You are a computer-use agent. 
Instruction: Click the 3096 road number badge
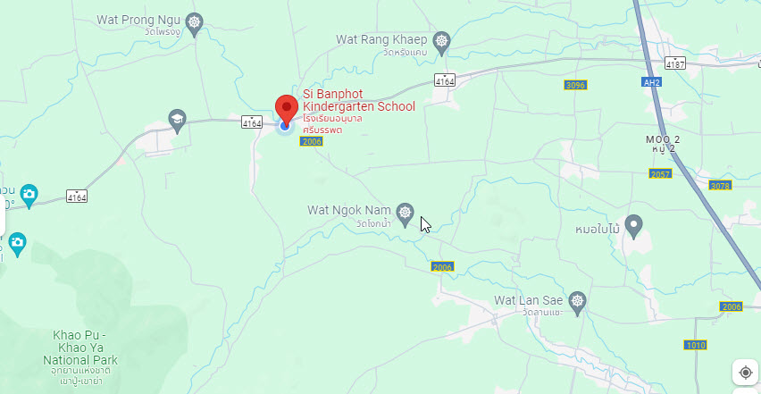click(x=575, y=85)
